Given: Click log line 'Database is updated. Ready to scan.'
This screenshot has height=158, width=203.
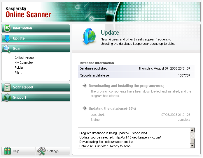Looking at the screenshot, I should point(106,146).
